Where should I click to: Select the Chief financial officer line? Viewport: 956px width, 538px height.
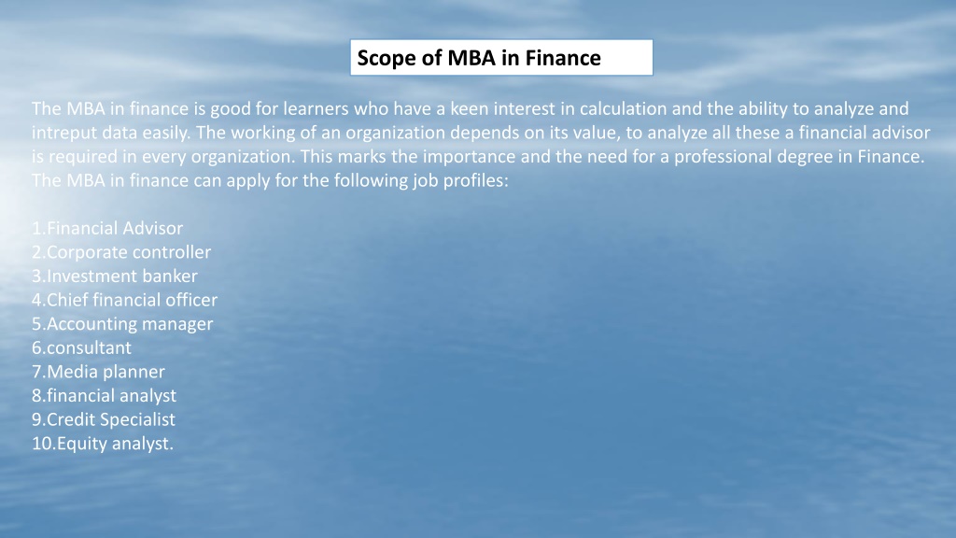click(124, 300)
